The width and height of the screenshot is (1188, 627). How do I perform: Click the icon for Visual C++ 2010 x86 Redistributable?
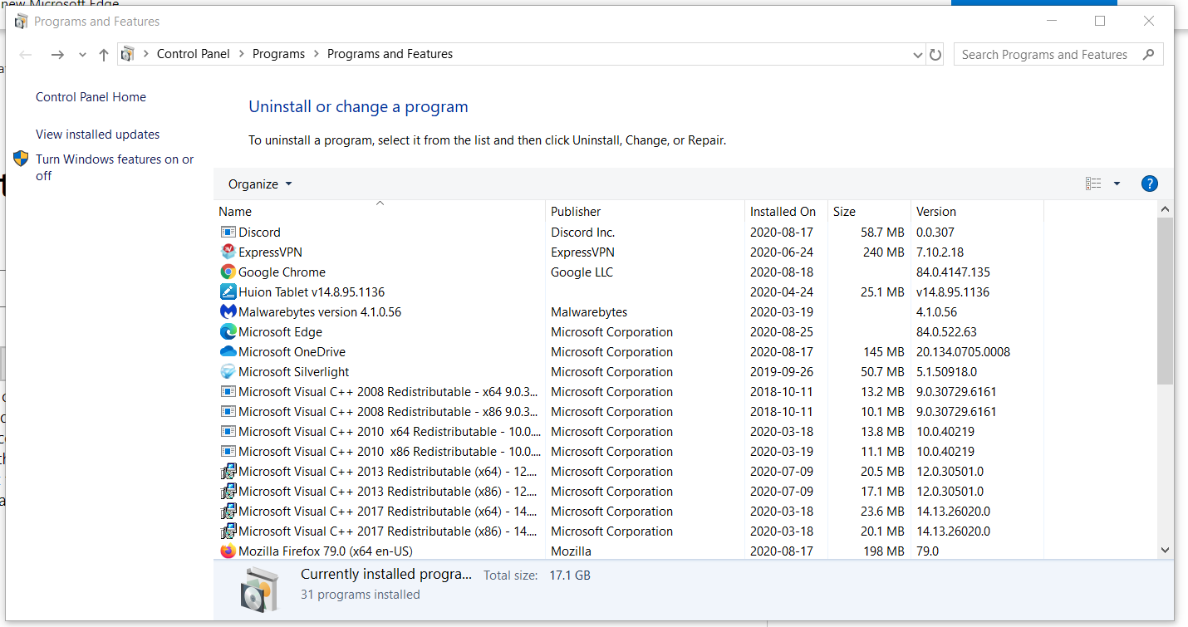pos(228,452)
